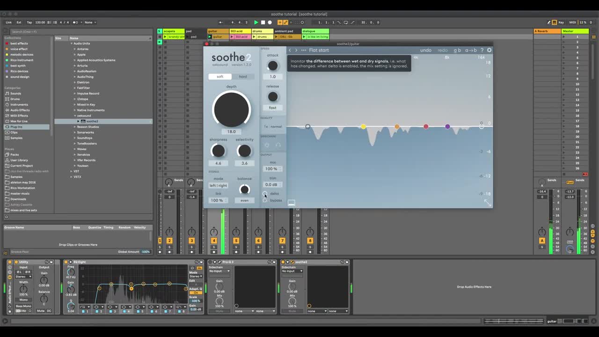This screenshot has width=599, height=337.
Task: Select hard mode in soothe2
Action: coord(243,77)
